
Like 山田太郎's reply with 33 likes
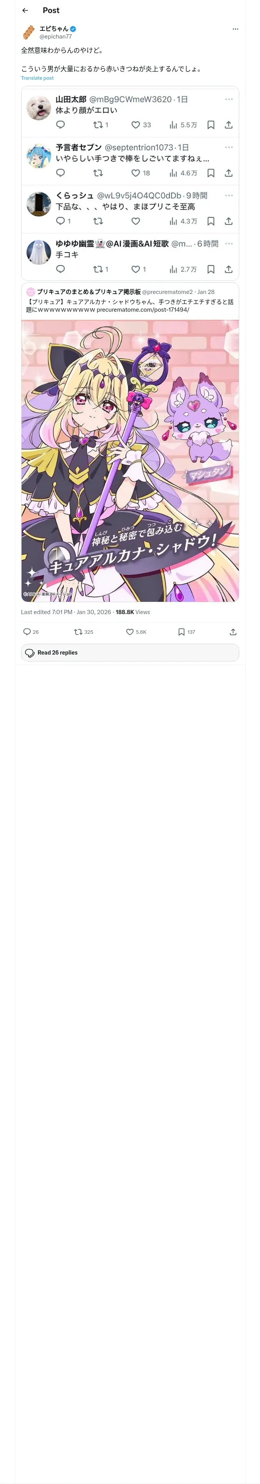point(141,125)
